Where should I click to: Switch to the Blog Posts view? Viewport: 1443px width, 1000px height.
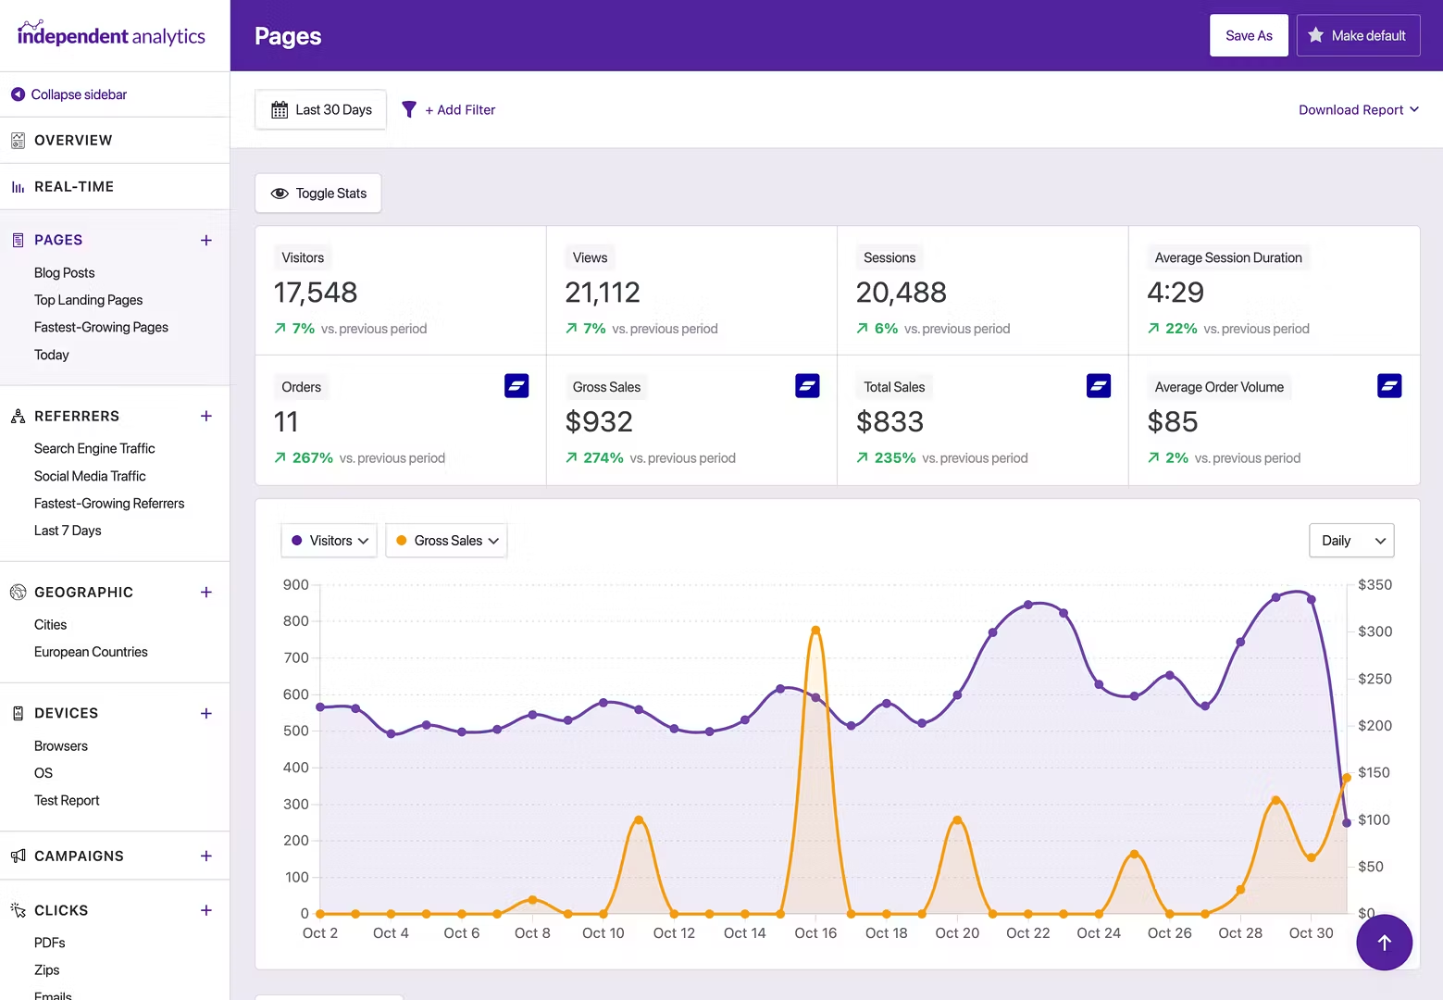[x=64, y=272]
